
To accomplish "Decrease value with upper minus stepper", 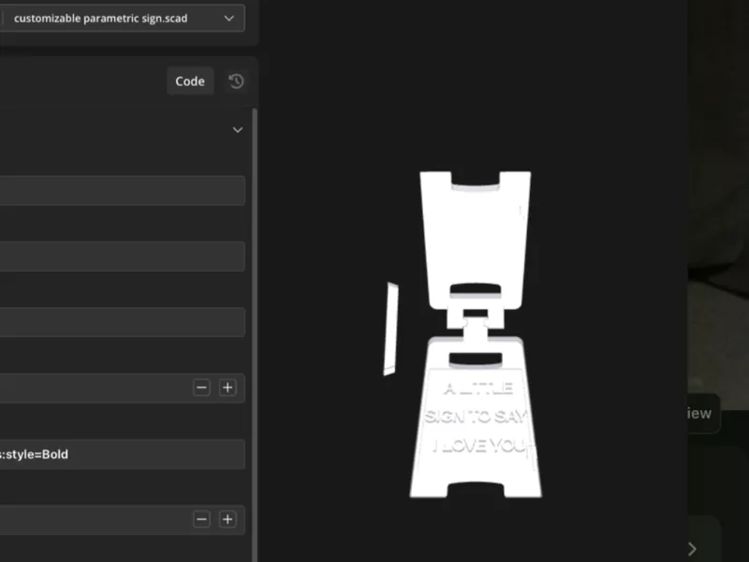I will click(201, 388).
